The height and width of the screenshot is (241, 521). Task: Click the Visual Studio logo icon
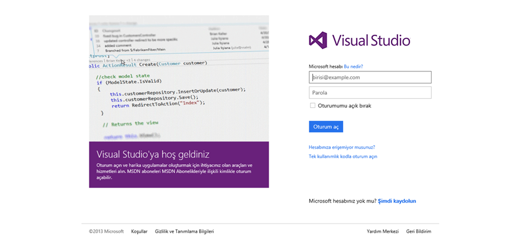click(x=318, y=40)
